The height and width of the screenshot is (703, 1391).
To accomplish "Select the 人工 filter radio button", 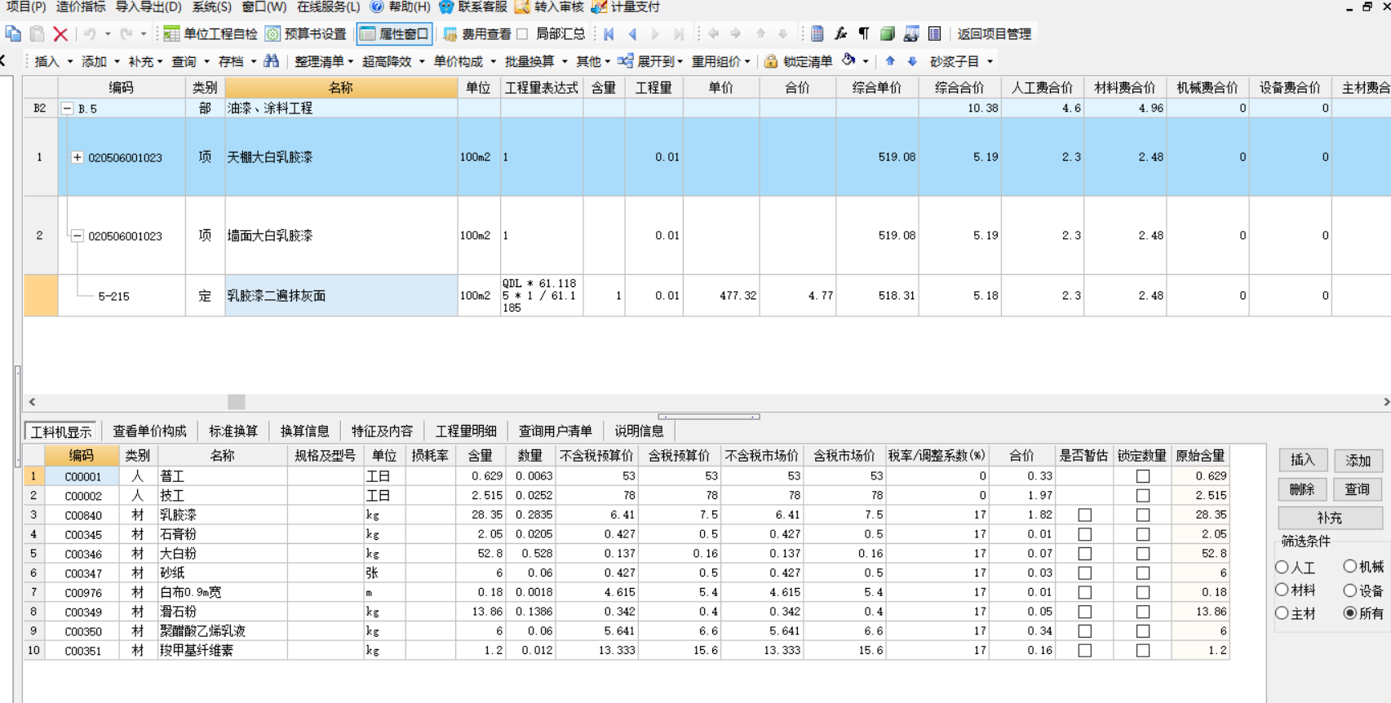I will (1282, 567).
